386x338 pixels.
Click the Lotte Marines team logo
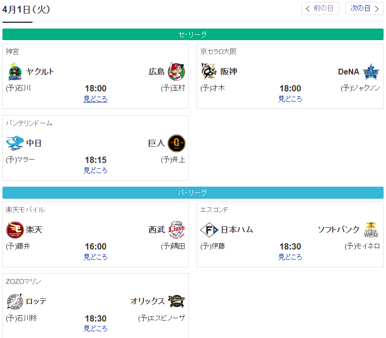[x=15, y=301]
